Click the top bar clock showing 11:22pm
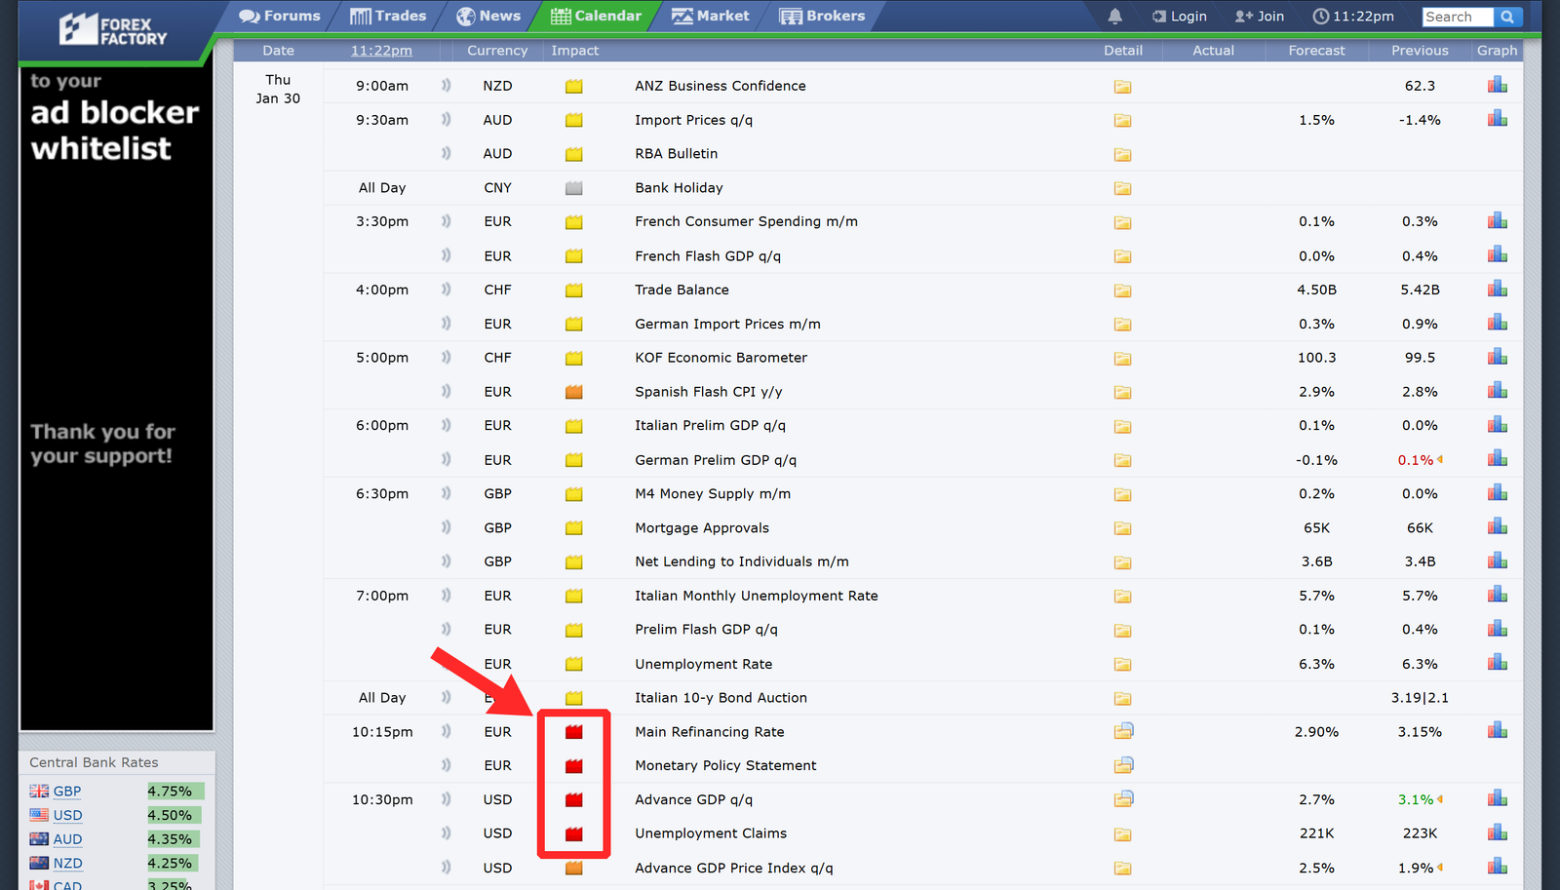 point(1353,17)
